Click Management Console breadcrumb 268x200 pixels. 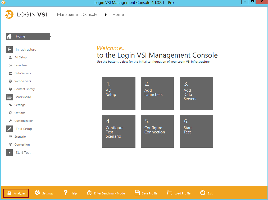[x=77, y=15]
